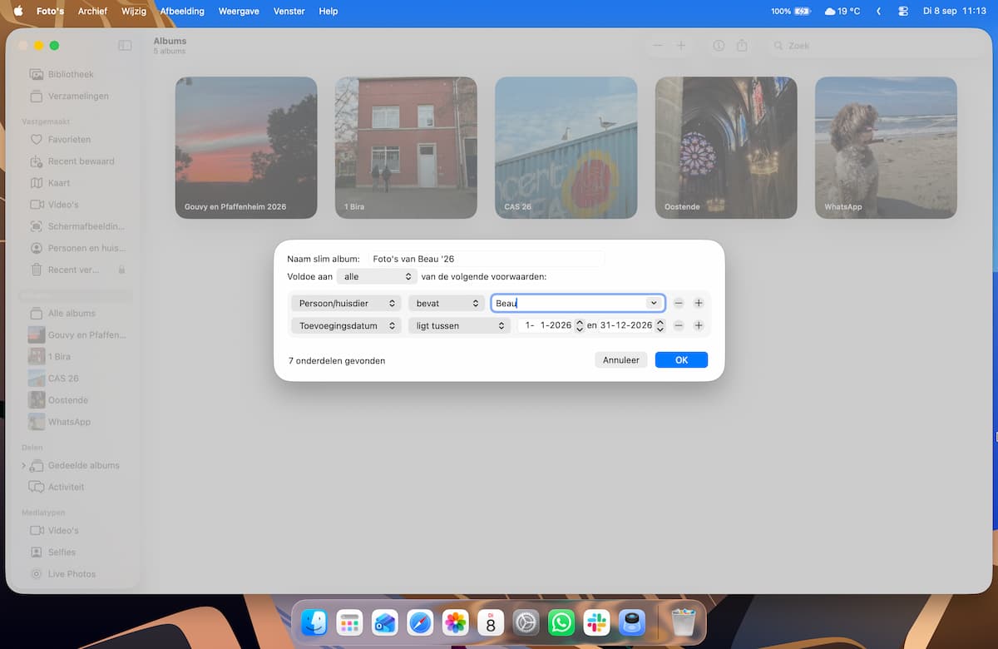This screenshot has width=998, height=649.
Task: Click the end date stepper 31-12-2026
Action: [x=660, y=326]
